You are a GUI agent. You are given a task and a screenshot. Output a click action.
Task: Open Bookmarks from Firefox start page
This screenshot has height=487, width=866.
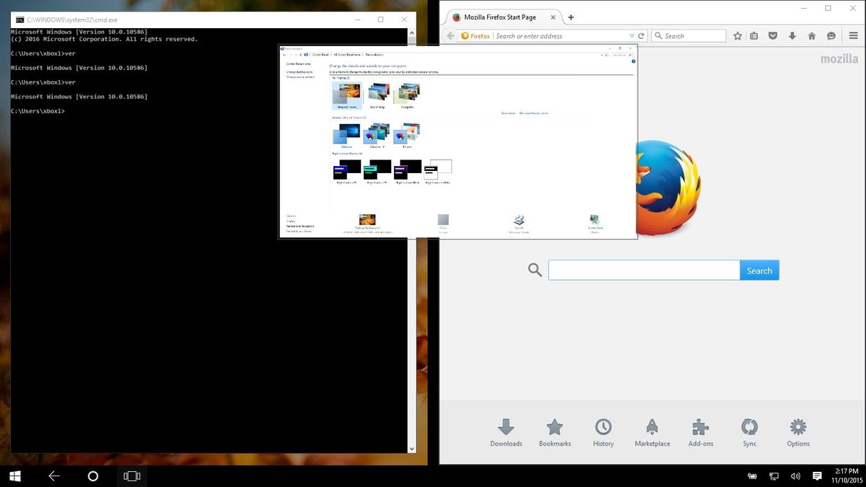click(554, 426)
